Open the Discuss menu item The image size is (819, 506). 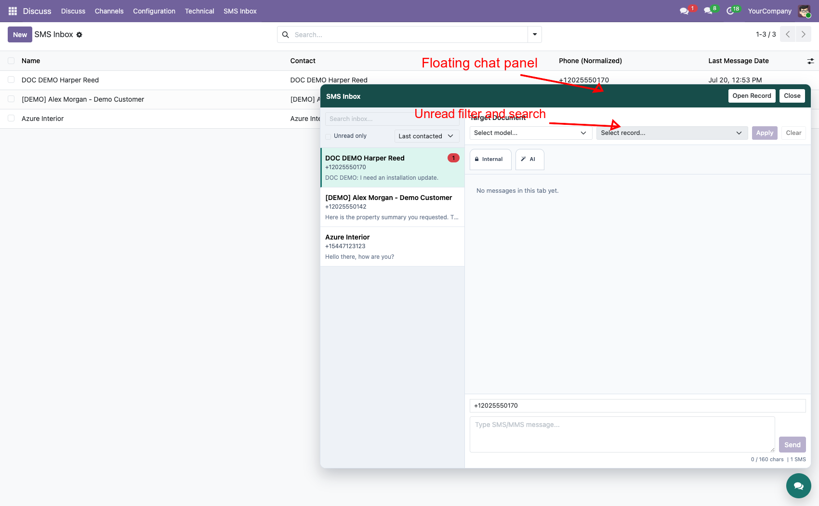[73, 11]
